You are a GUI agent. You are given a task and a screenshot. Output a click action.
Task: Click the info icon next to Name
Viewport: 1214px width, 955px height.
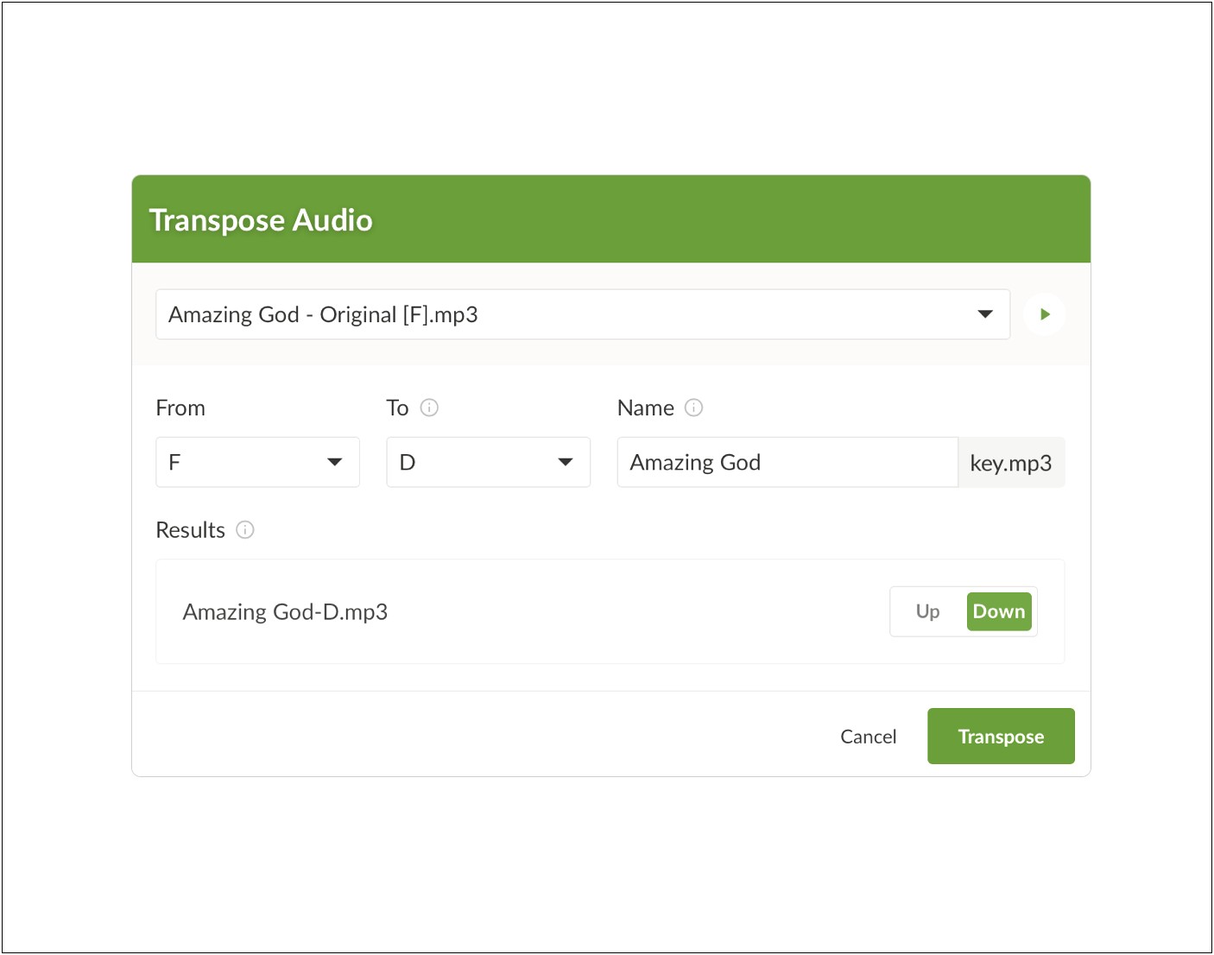(x=693, y=408)
